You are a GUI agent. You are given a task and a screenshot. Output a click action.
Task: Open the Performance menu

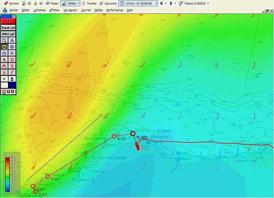(115, 10)
